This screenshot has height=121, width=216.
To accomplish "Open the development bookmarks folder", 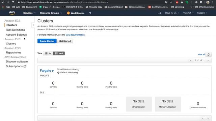I will pos(29,7).
